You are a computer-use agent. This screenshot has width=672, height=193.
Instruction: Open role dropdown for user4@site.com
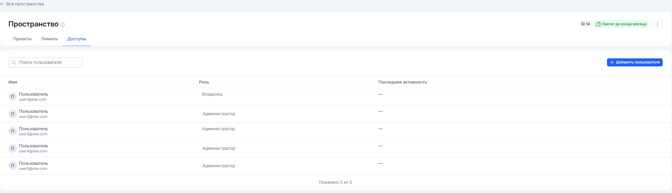click(219, 148)
